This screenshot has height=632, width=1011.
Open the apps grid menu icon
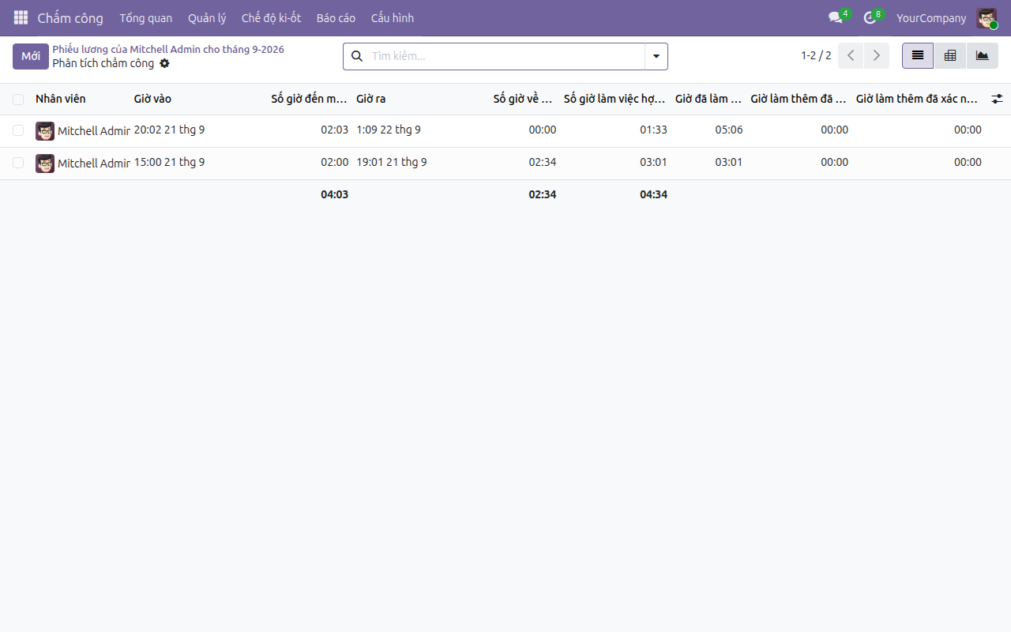pos(21,17)
